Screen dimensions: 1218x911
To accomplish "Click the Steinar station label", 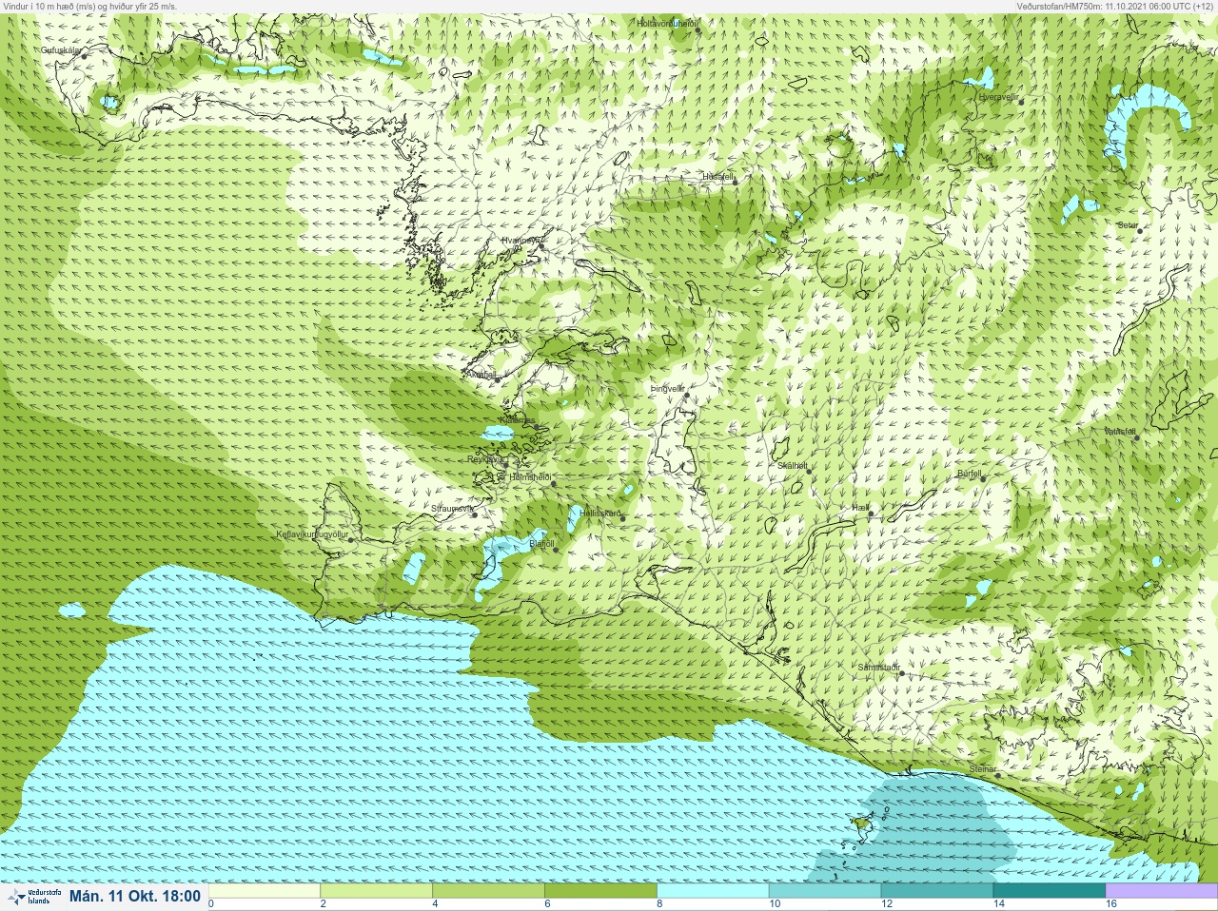I will point(983,768).
